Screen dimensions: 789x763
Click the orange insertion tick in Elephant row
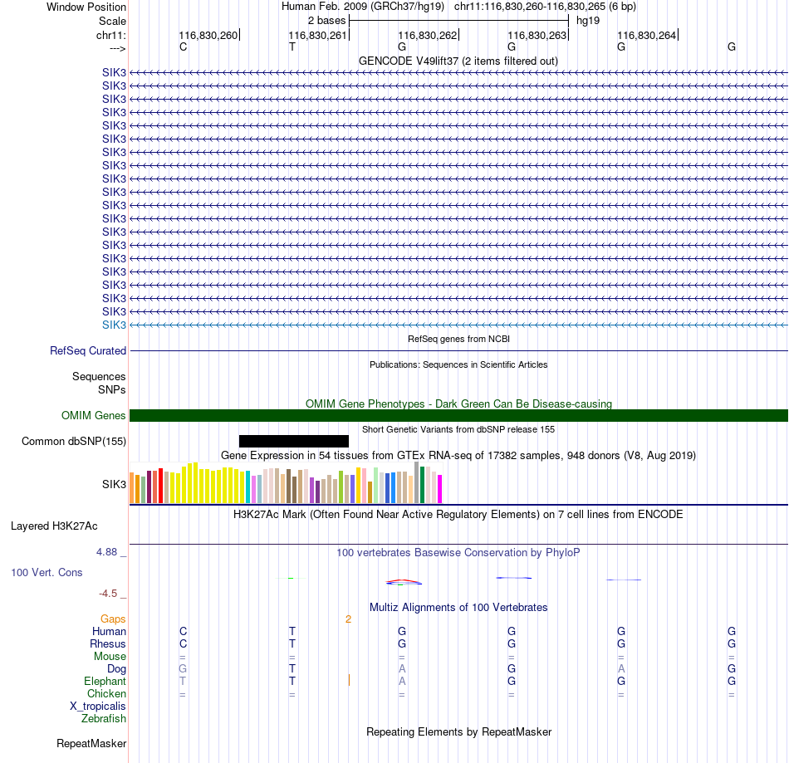(x=349, y=680)
